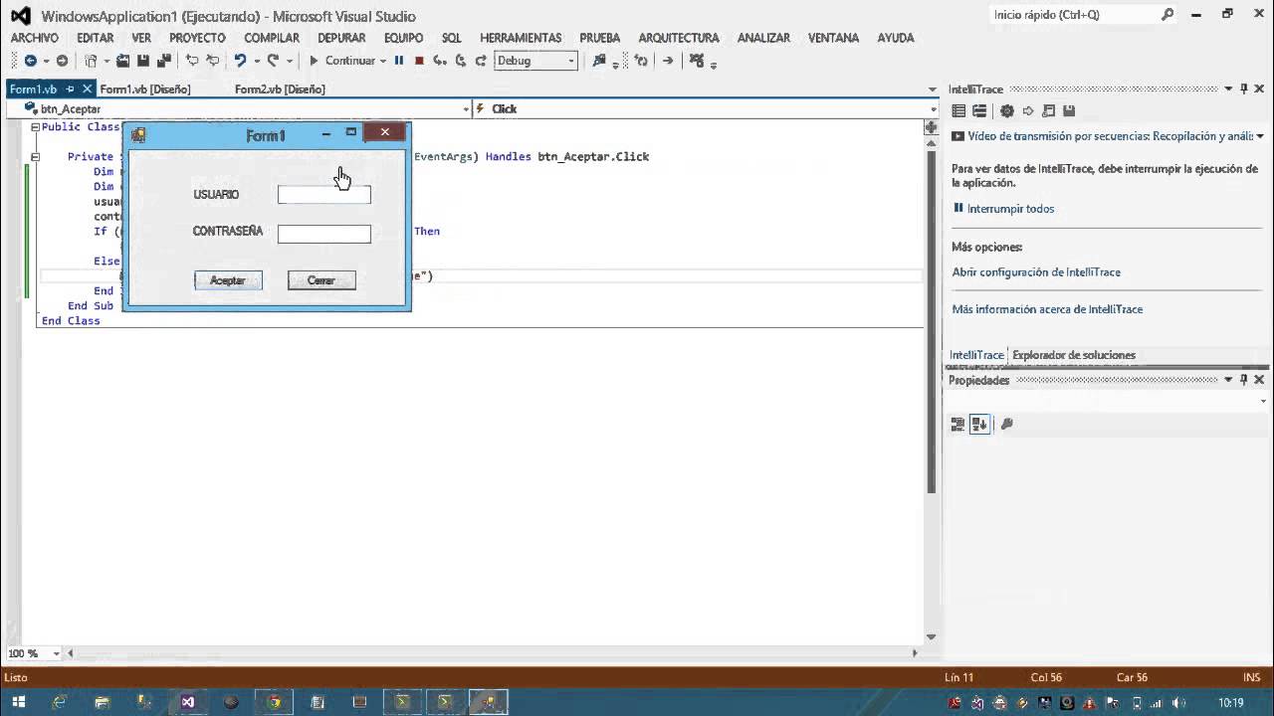Toggle categorized view in Propiedades panel
This screenshot has height=716, width=1274.
click(958, 425)
